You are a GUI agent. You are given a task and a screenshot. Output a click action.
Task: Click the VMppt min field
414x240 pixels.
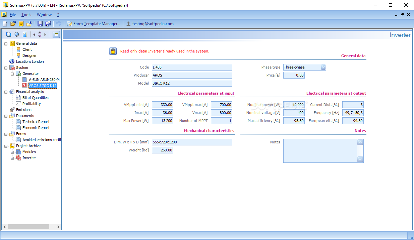[x=163, y=105]
